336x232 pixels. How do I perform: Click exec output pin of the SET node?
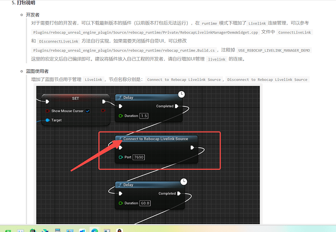pyautogui.click(x=104, y=101)
